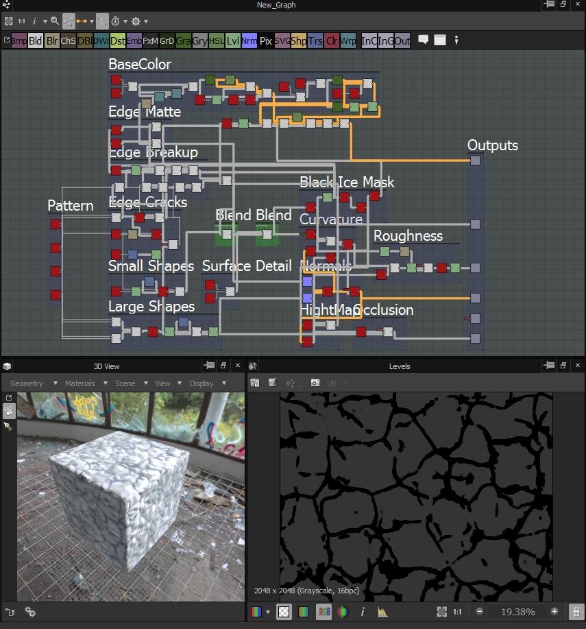Switch to the 3D View tab
The height and width of the screenshot is (629, 586).
(x=106, y=366)
